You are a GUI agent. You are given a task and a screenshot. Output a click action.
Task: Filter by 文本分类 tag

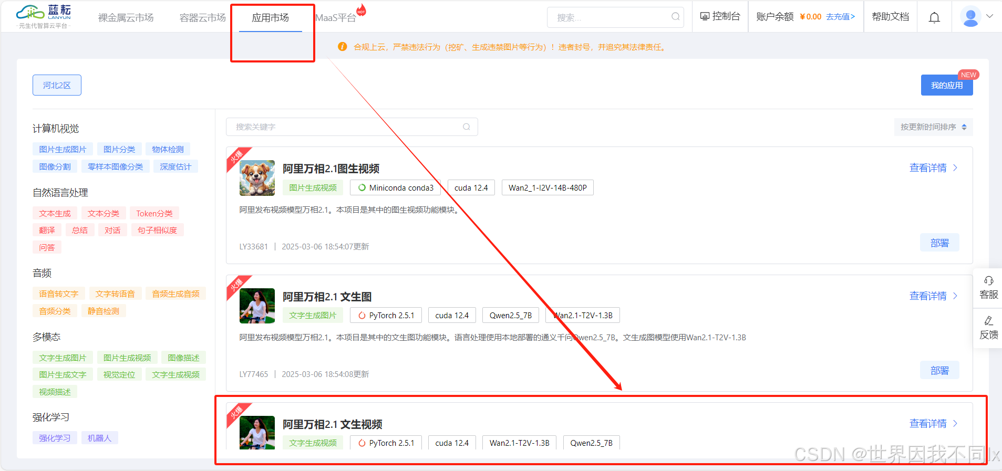click(104, 213)
